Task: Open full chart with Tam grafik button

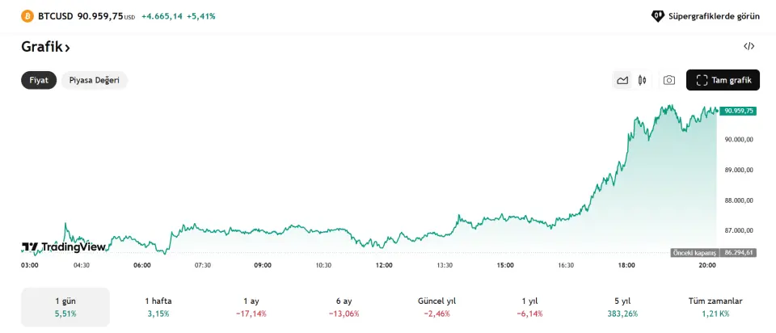Action: coord(723,80)
